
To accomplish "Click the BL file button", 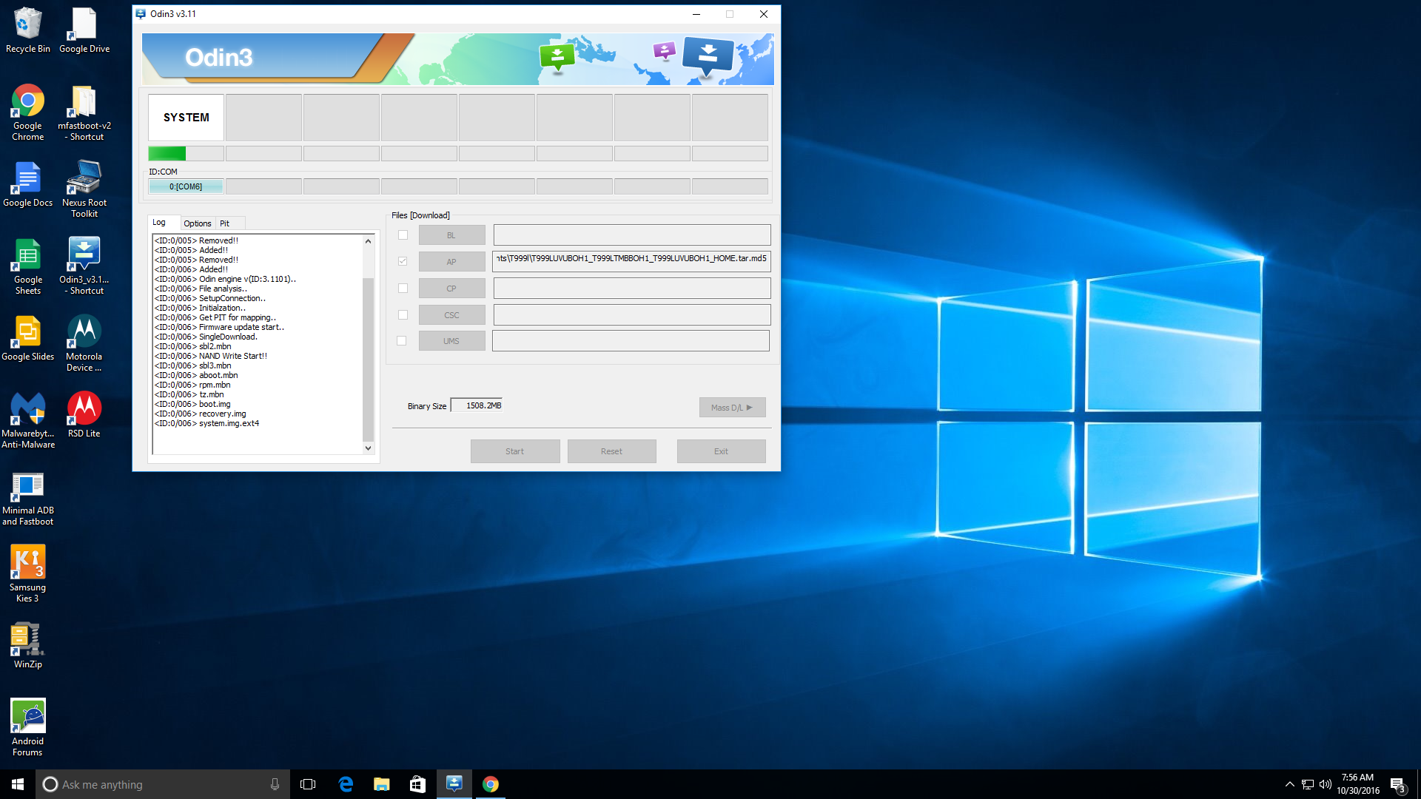I will click(x=451, y=235).
